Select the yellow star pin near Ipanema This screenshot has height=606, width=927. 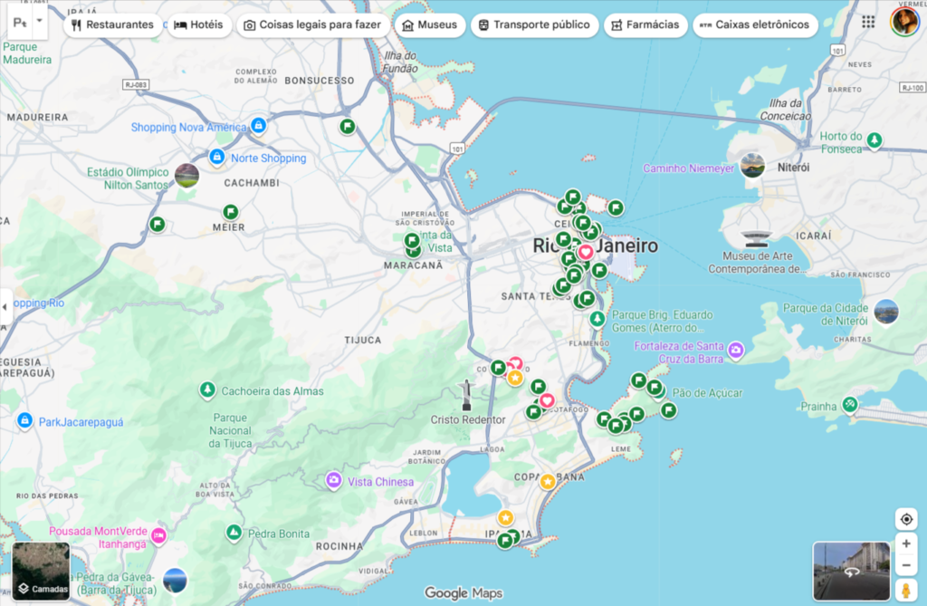tap(505, 518)
